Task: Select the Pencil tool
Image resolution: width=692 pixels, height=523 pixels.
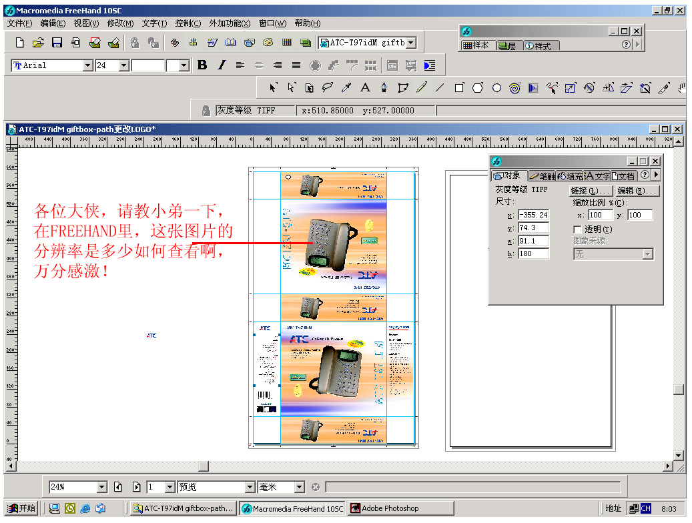Action: pos(422,88)
